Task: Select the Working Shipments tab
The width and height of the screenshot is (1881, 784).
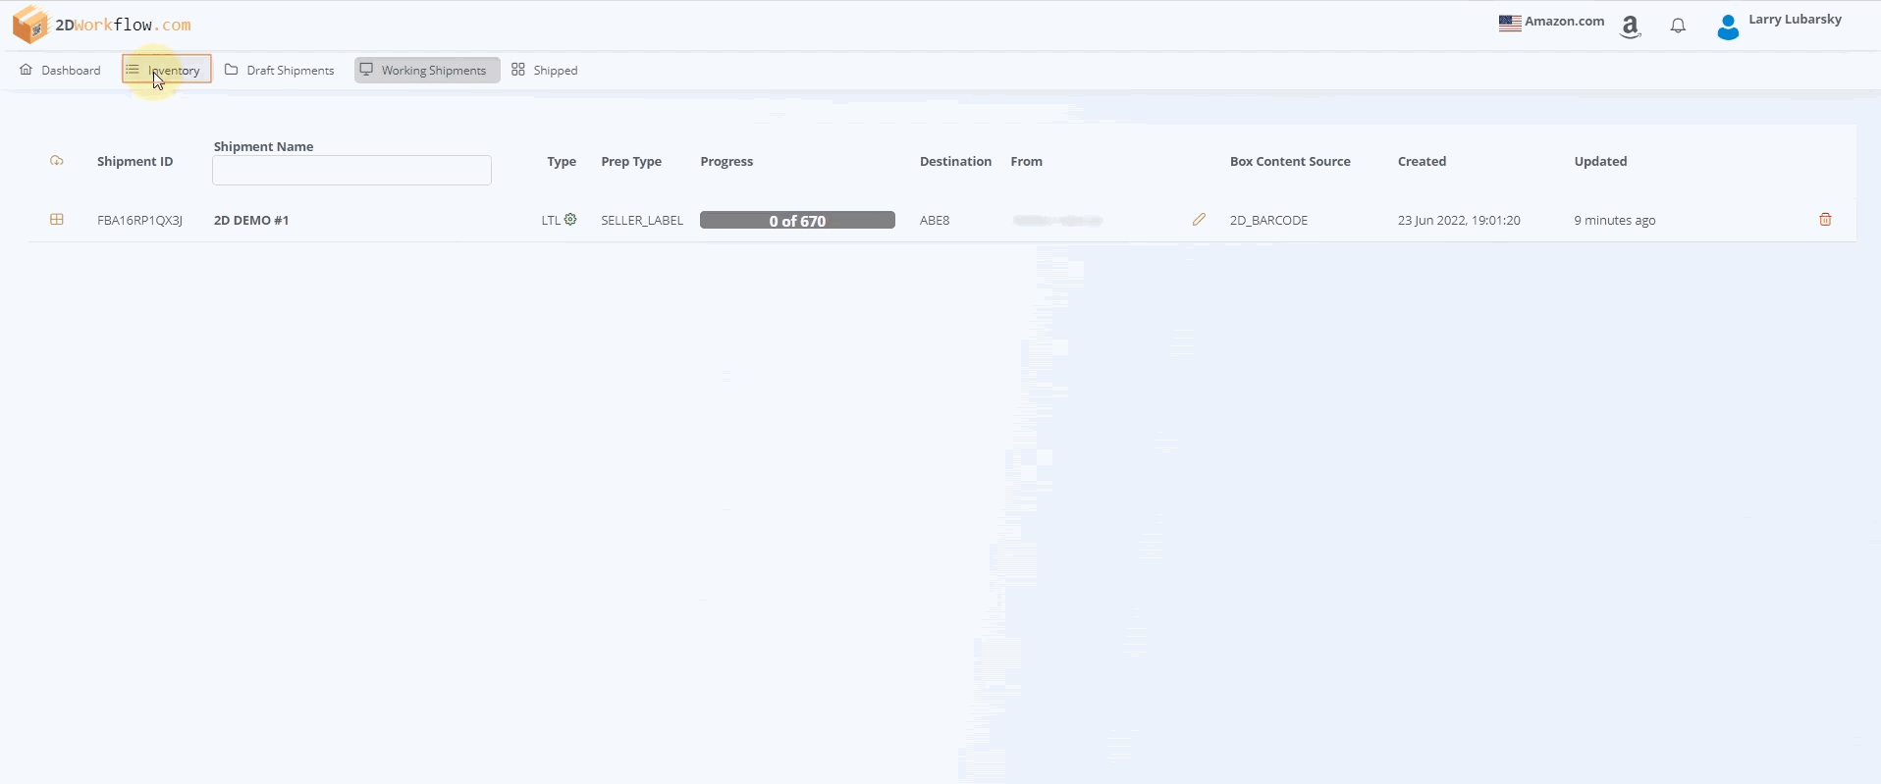Action: [x=426, y=70]
